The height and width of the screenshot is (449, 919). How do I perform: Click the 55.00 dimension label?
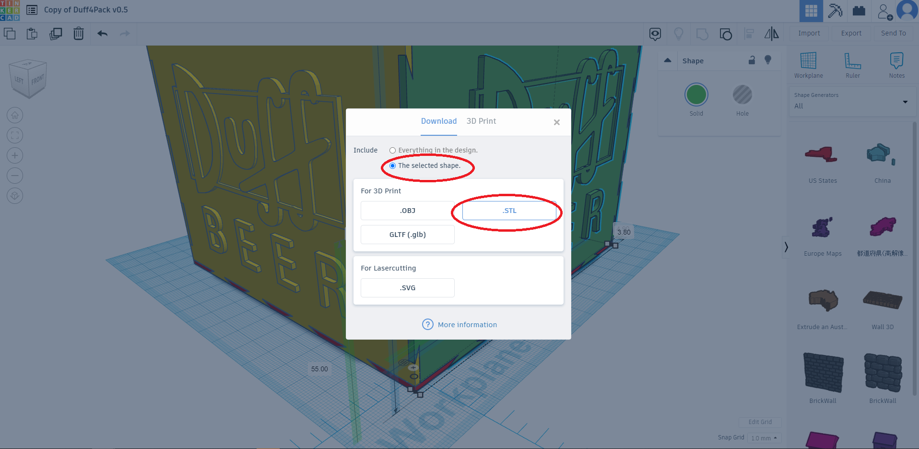(319, 369)
